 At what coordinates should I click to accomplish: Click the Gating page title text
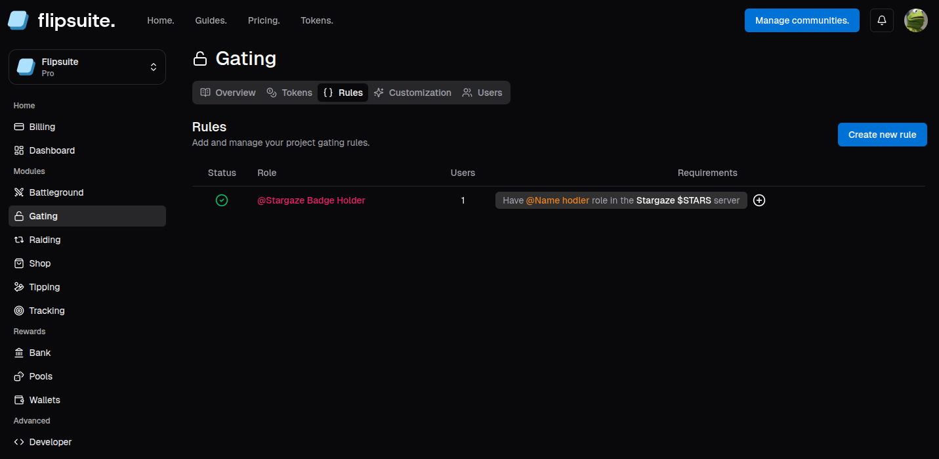pyautogui.click(x=246, y=59)
